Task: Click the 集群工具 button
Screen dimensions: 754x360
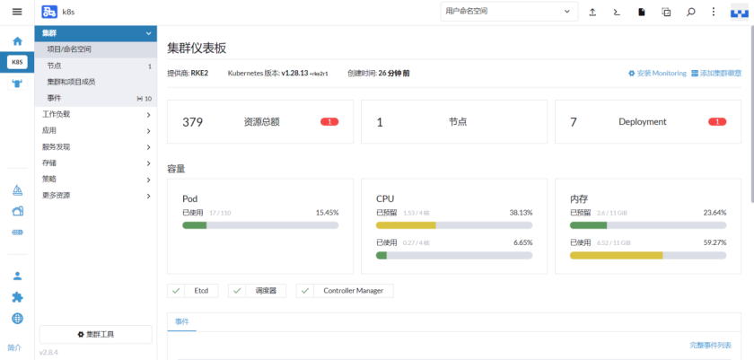Action: tap(96, 334)
